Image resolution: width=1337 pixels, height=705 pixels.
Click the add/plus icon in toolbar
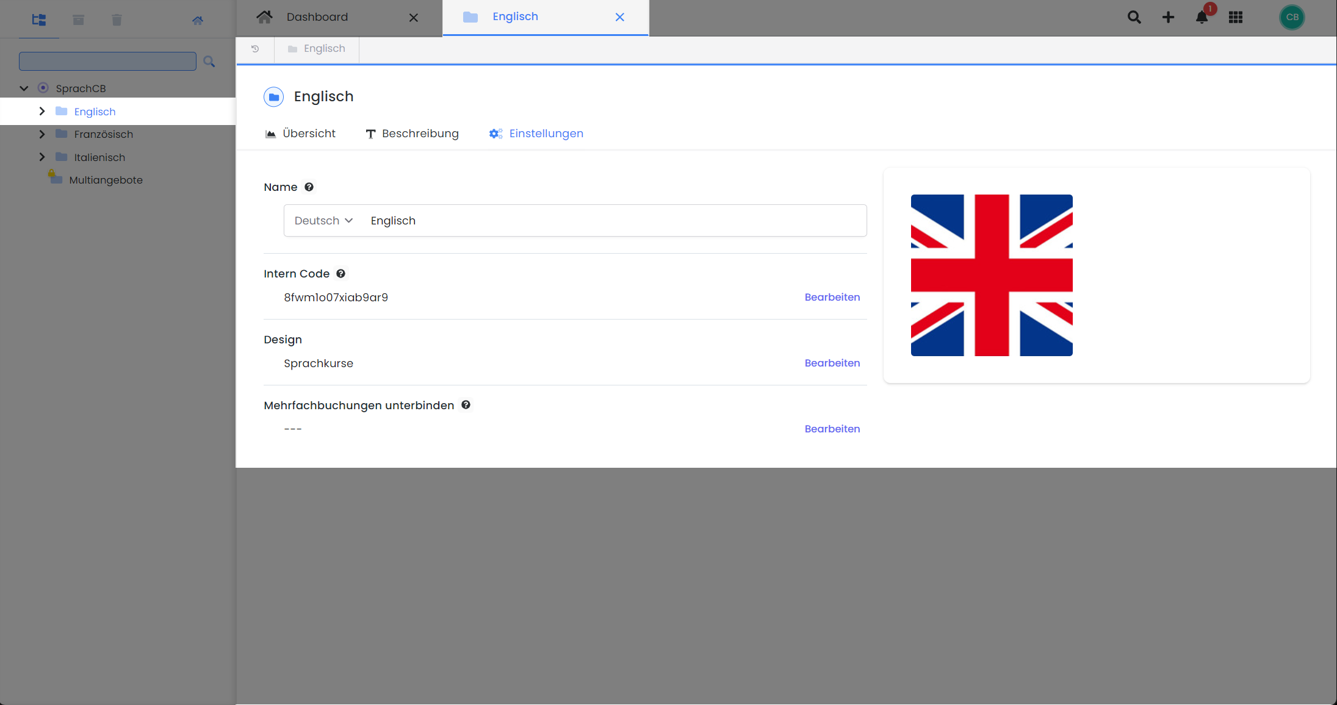pyautogui.click(x=1168, y=17)
